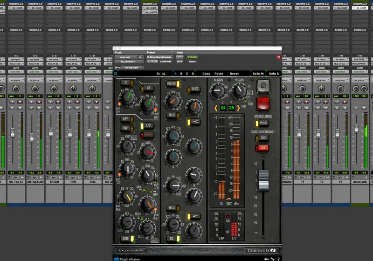
Task: Click next TMT channel arrow
Action: pyautogui.click(x=238, y=108)
